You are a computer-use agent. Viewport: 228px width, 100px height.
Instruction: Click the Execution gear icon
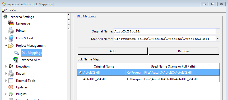pyautogui.click(x=11, y=66)
